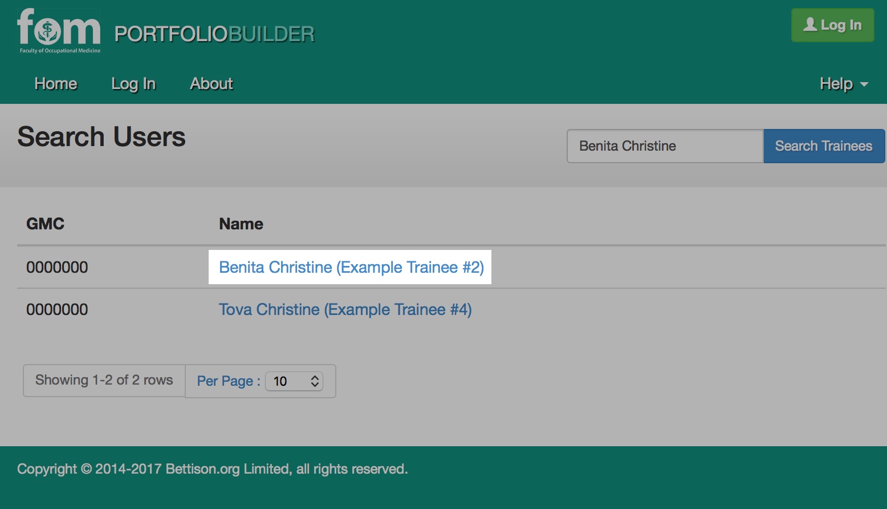887x509 pixels.
Task: Go to the About page
Action: pyautogui.click(x=211, y=83)
